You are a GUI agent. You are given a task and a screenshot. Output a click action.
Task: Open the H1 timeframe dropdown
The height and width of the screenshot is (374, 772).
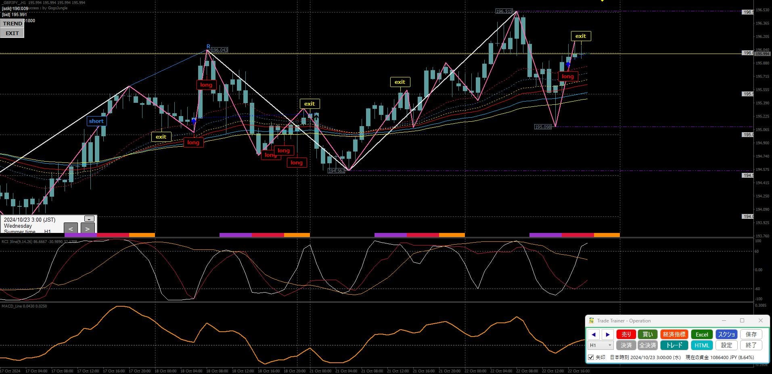coord(601,345)
